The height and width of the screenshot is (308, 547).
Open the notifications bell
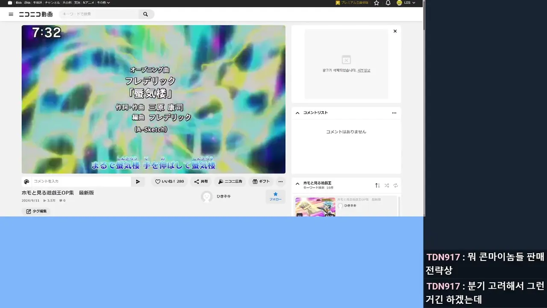pos(388,3)
